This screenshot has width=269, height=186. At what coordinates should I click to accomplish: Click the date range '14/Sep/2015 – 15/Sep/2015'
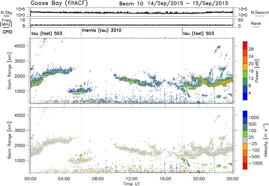188,3
